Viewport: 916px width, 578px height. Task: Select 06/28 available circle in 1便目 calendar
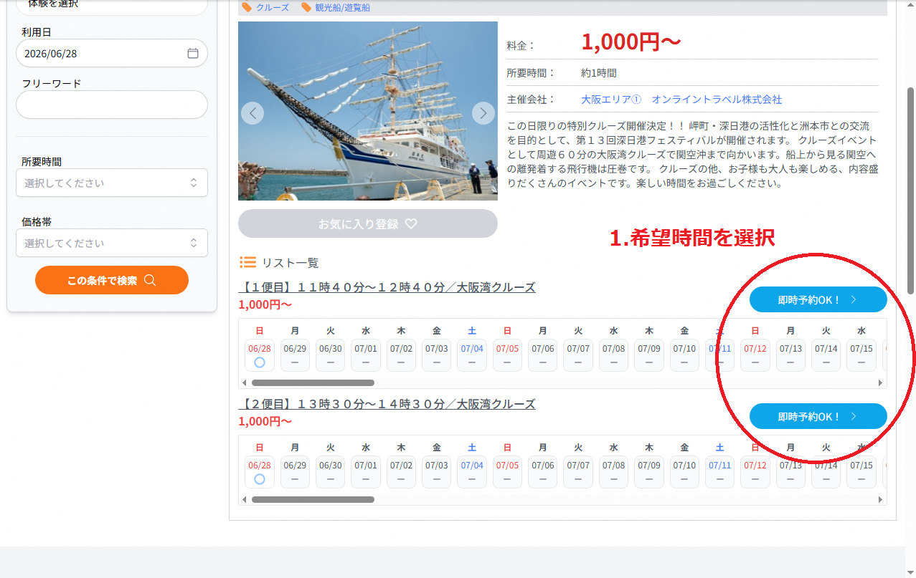point(260,362)
